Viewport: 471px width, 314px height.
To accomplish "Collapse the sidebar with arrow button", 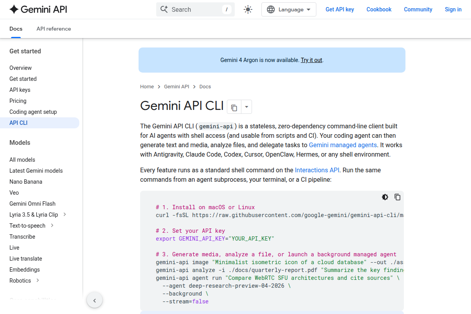I will (x=95, y=301).
